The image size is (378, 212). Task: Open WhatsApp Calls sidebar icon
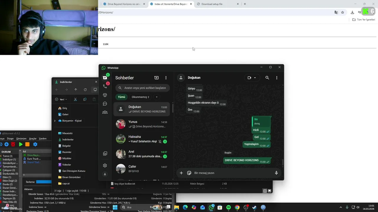(105, 86)
